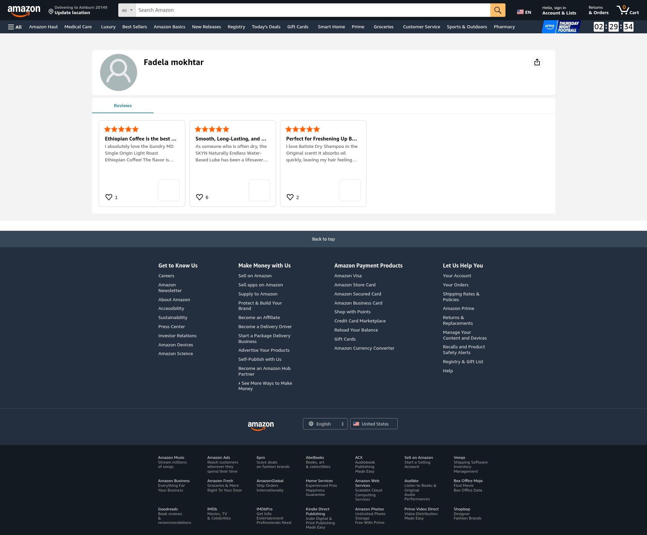The image size is (647, 535).
Task: Click Amazon Visa footer link
Action: [x=348, y=276]
